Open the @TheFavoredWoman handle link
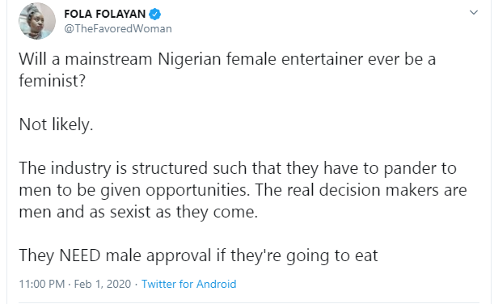The image size is (494, 304). (118, 28)
